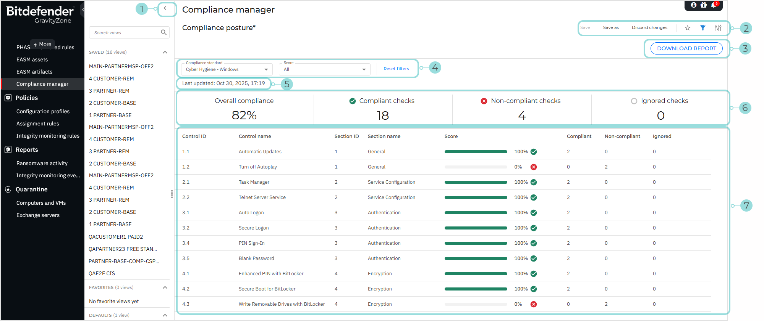
Task: Collapse the views panel with back arrow
Action: (x=165, y=8)
